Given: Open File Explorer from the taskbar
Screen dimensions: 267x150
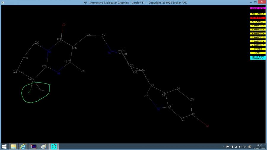Looking at the screenshot, I should [x=13, y=146].
